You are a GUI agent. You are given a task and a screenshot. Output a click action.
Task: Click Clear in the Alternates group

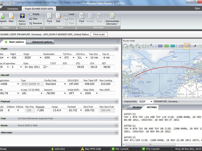point(99,18)
